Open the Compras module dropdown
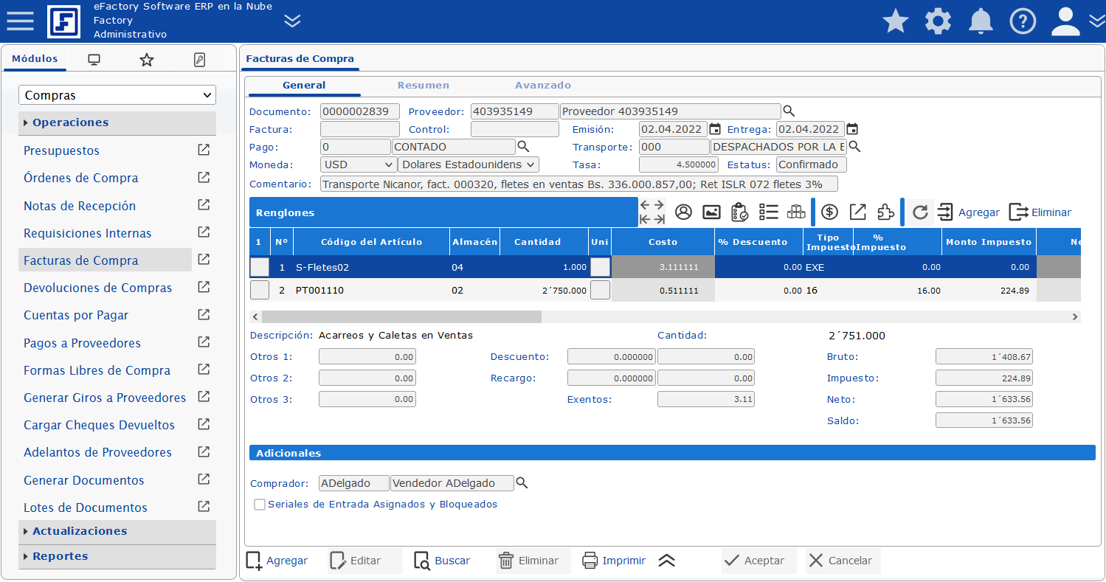The width and height of the screenshot is (1106, 582). click(117, 95)
